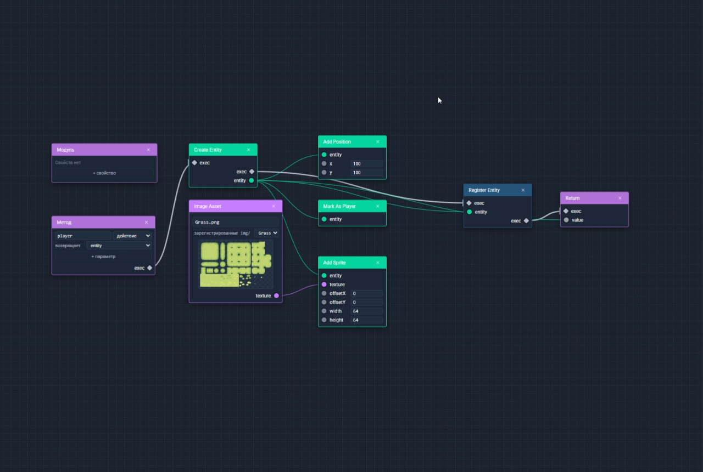This screenshot has width=703, height=472.
Task: Close the Return node
Action: 620,198
